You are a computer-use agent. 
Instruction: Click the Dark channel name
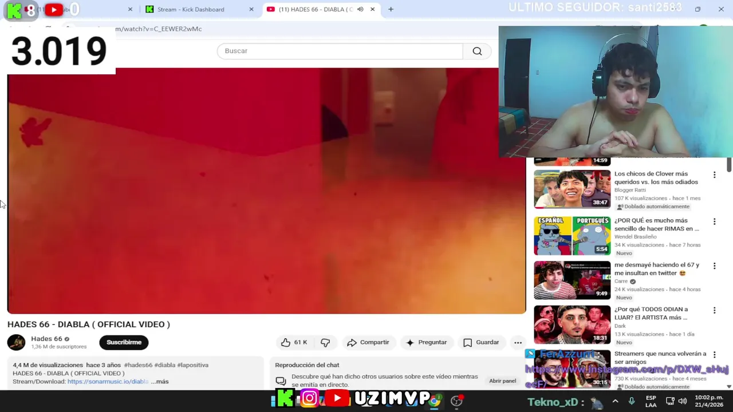[x=620, y=326]
